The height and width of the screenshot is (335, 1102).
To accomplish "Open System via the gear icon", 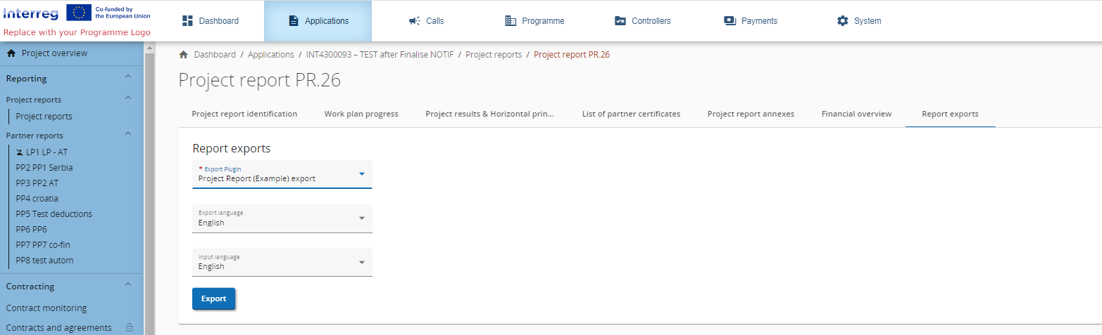I will [842, 21].
